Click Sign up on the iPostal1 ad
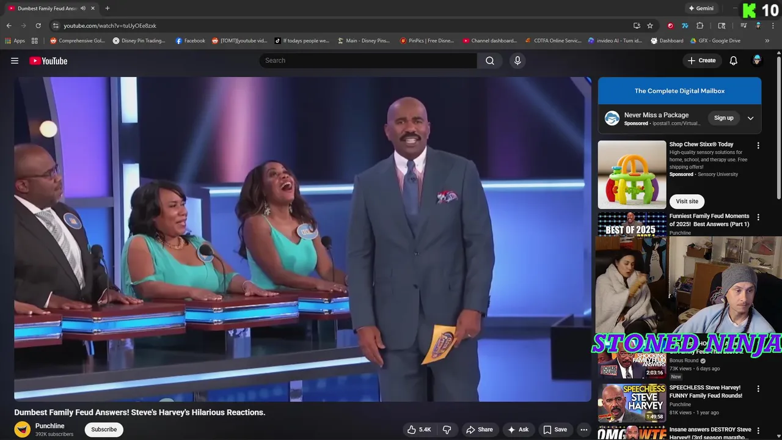782x440 pixels. [x=724, y=118]
